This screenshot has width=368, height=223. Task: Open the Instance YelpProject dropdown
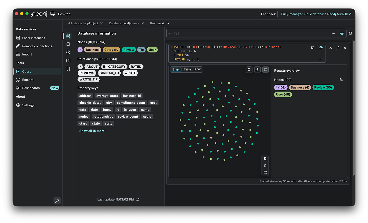tap(102, 23)
